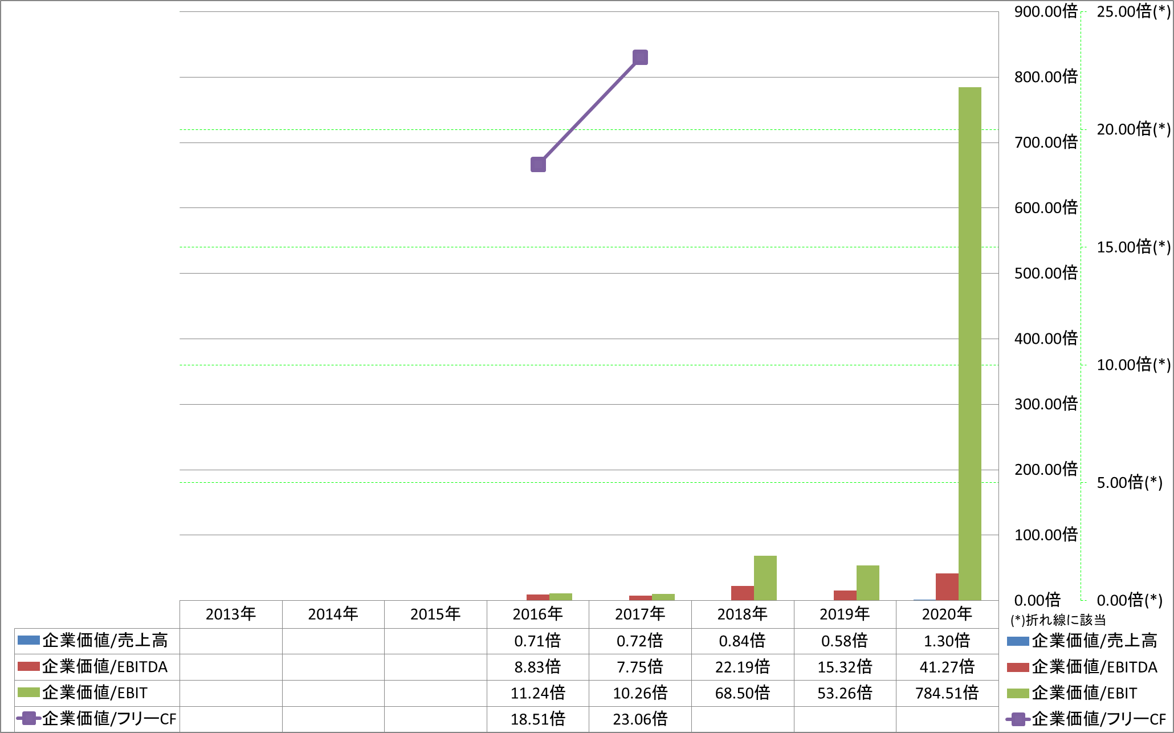Click the 1.30倍 cell for 2020
1174x733 pixels.
point(947,641)
